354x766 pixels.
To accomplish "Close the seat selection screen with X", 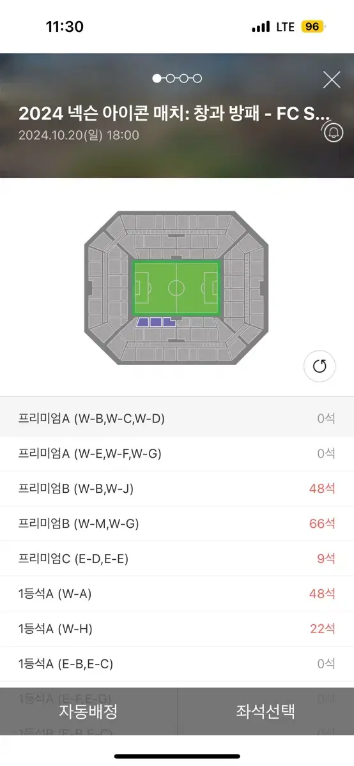I will tap(332, 80).
